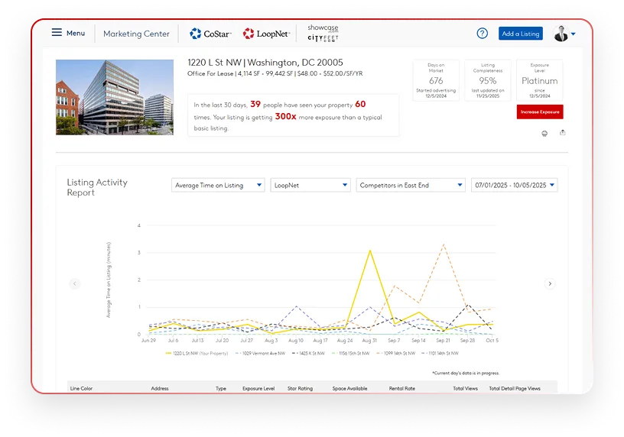Toggle the 1101 14th St NW legend entry
Screen dimensions: 624x437
pos(440,353)
